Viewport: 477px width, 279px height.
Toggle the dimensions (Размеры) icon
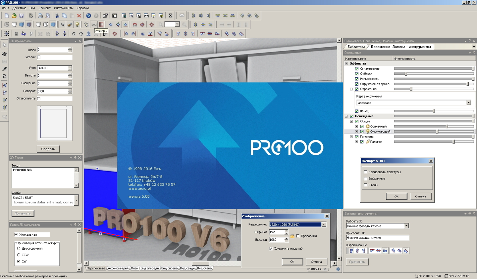[94, 24]
